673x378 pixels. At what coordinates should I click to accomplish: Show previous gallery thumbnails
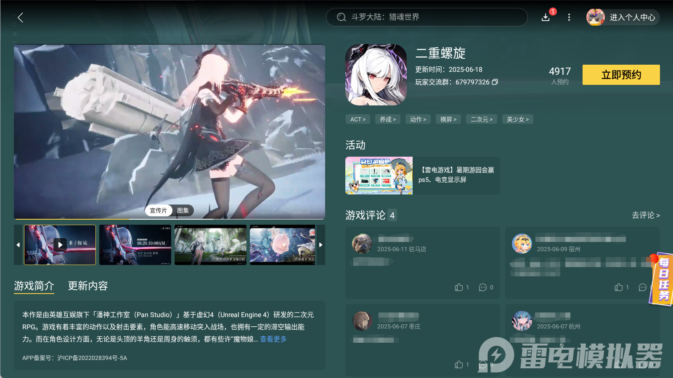point(18,245)
